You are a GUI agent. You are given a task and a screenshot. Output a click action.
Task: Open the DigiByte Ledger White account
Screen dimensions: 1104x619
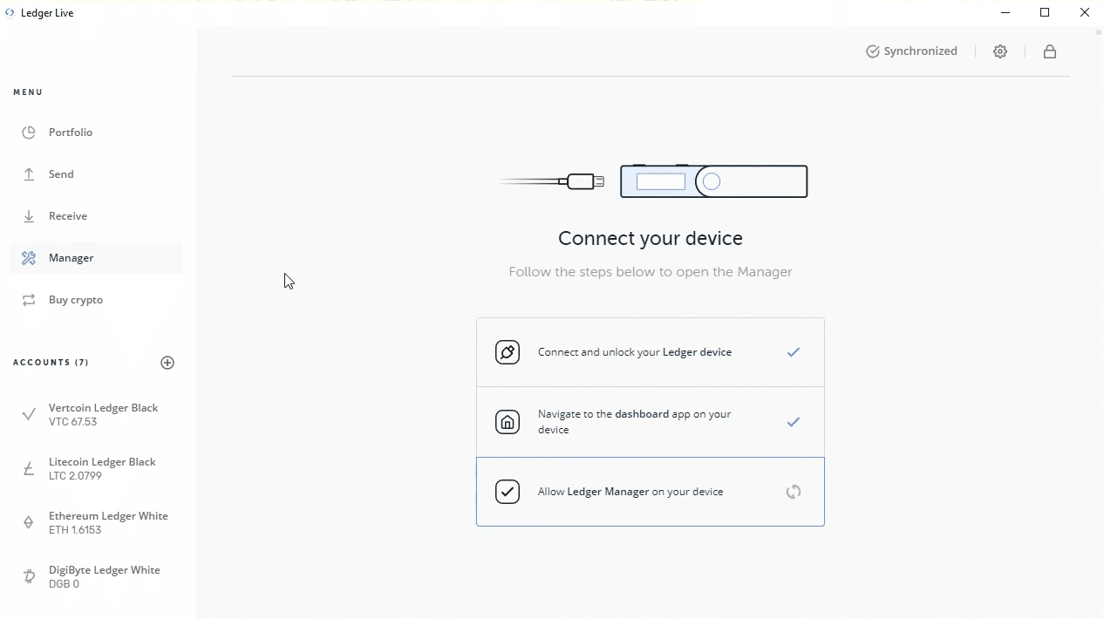coord(105,576)
